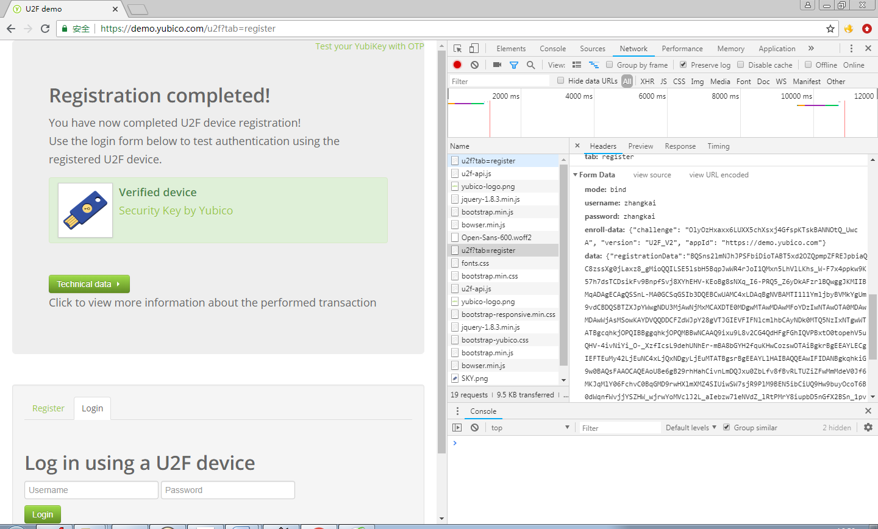Open network search with the magnifier icon
The height and width of the screenshot is (529, 878).
[x=531, y=65]
